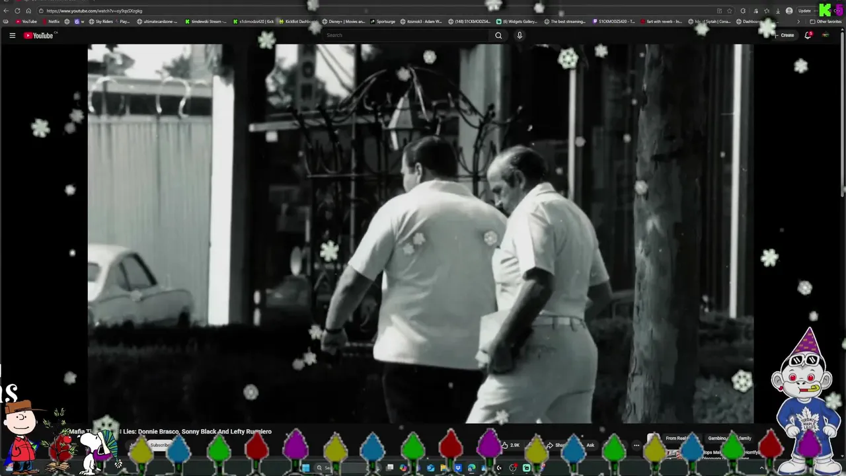Open Task View on the taskbar
This screenshot has height=476, width=846.
click(x=390, y=468)
